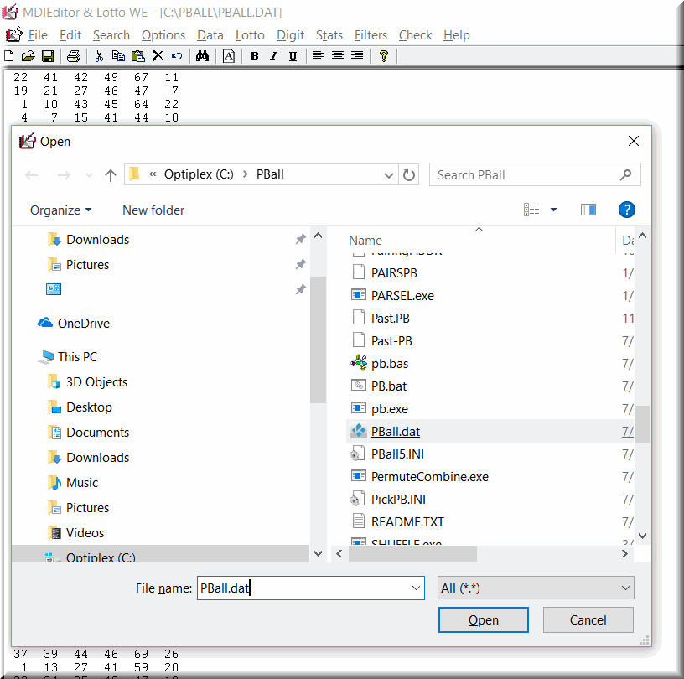Click the Delete X toolbar icon

coord(158,56)
